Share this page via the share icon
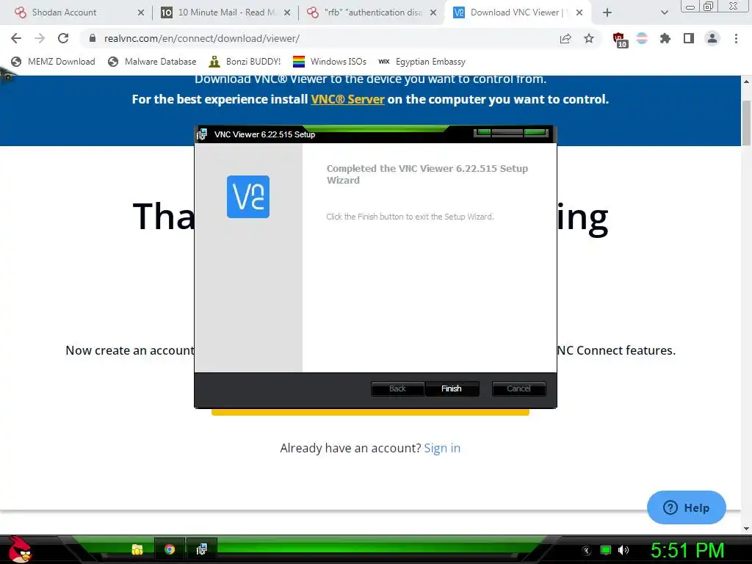This screenshot has width=752, height=564. point(565,38)
